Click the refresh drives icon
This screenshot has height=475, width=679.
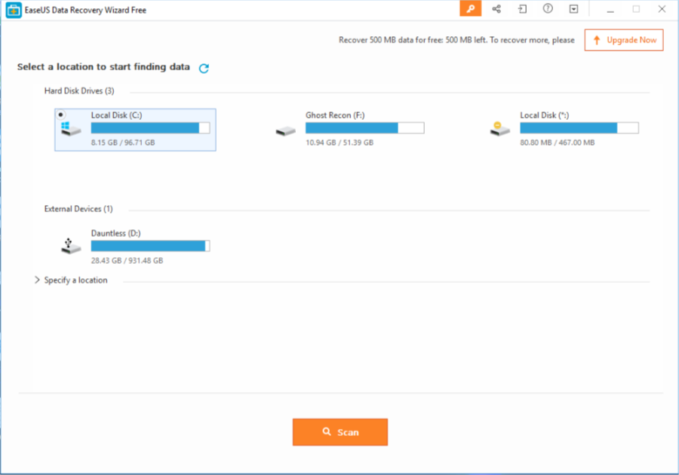tap(204, 68)
